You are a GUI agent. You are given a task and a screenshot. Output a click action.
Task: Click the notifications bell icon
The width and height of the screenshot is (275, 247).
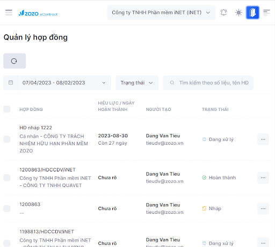tap(223, 12)
